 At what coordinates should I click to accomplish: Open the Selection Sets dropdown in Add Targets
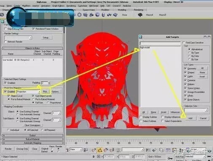[196, 110]
